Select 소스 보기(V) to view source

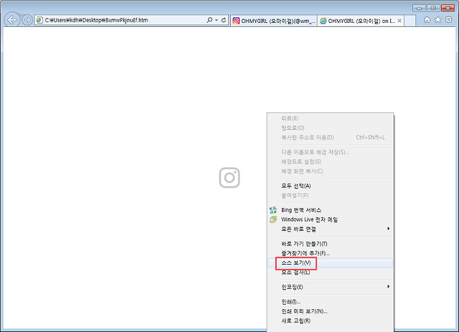[330, 263]
